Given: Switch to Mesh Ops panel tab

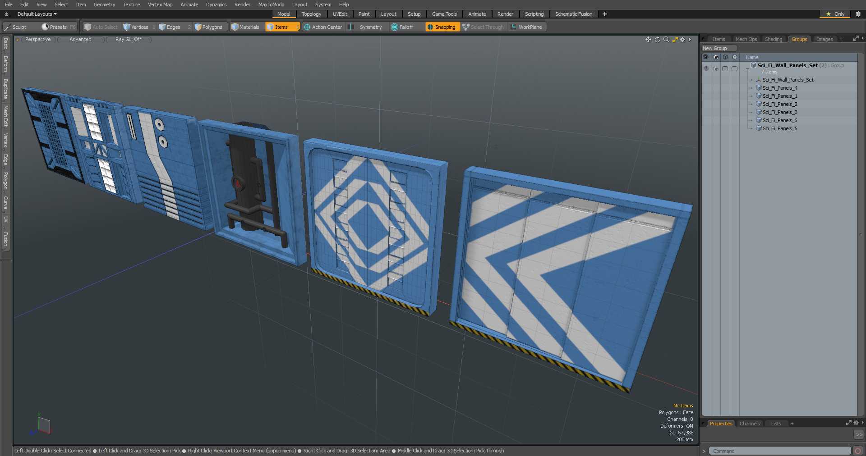Looking at the screenshot, I should (x=746, y=39).
